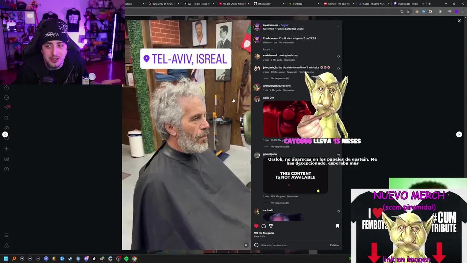
Task: Open the Instagram sidebar hamburger menu
Action: [x=7, y=235]
